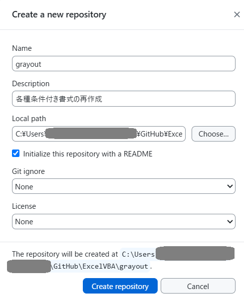Open the License dropdown
Image resolution: width=244 pixels, height=303 pixels.
point(124,221)
